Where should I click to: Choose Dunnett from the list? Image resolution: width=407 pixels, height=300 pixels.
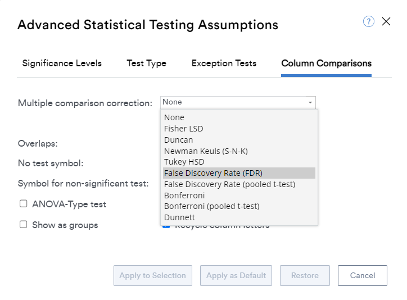click(x=179, y=217)
